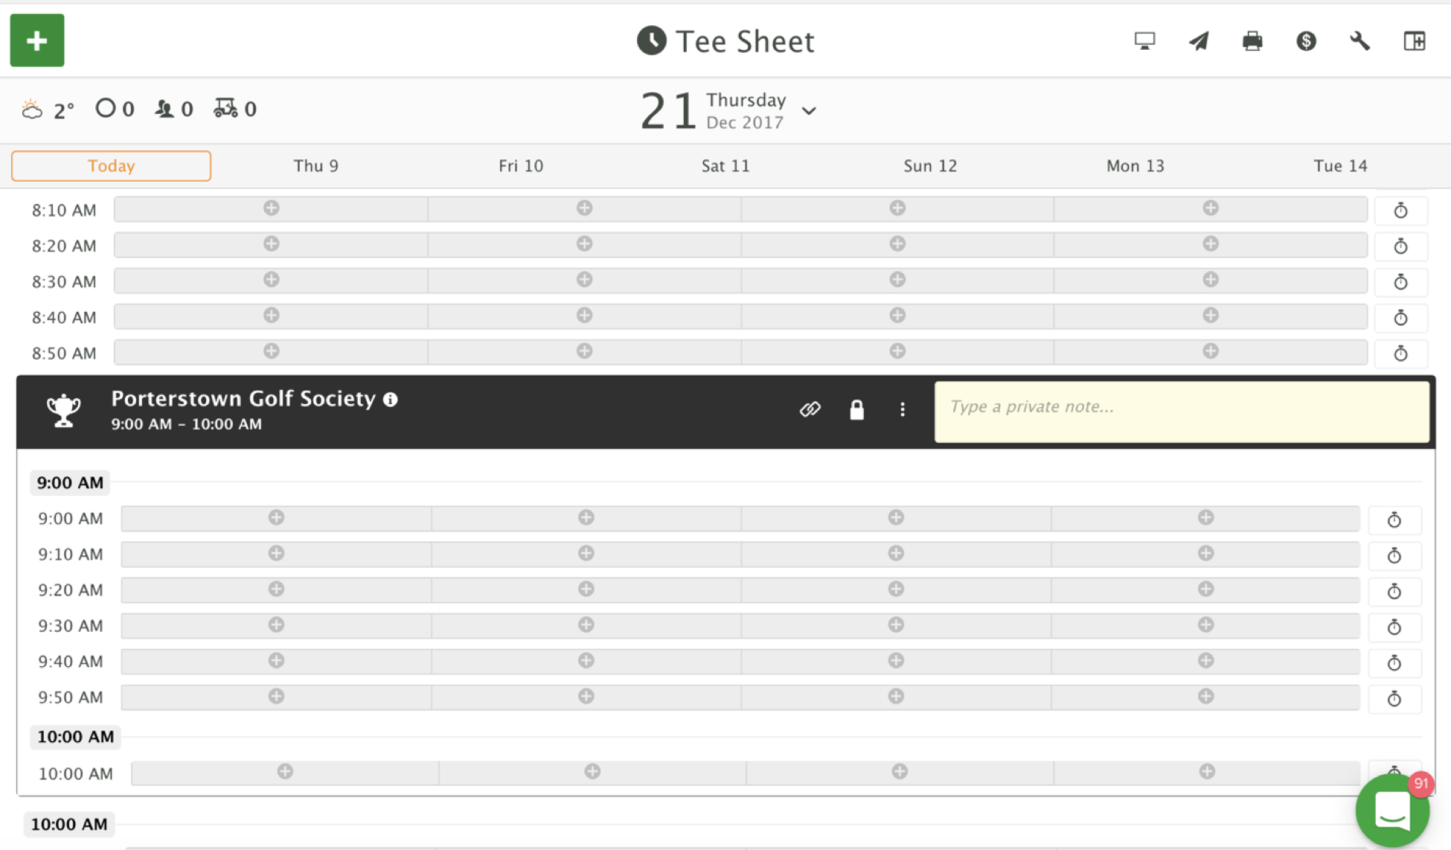This screenshot has width=1451, height=850.
Task: Toggle the lock on Porterstown Golf Society
Action: [856, 409]
